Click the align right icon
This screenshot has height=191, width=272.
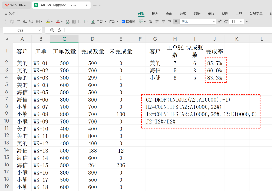point(169,22)
